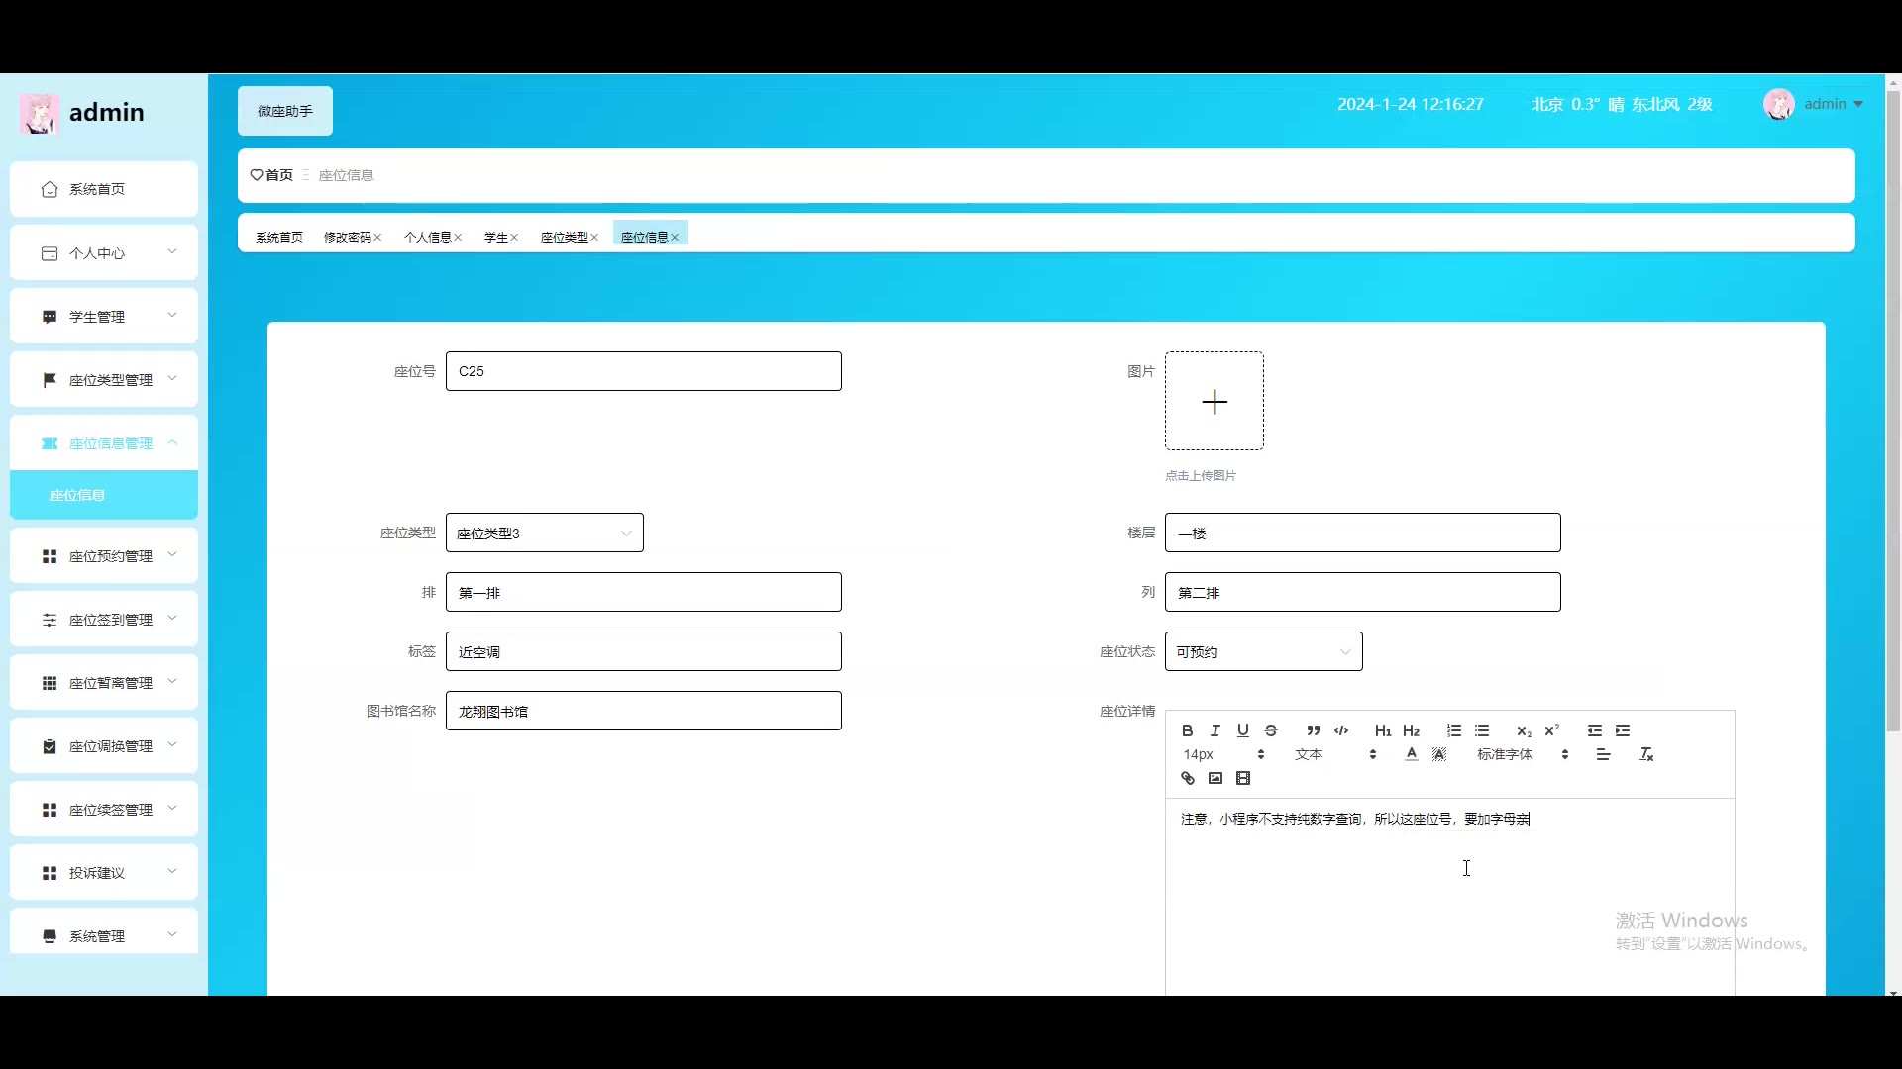Click the 微座助手 button
Image resolution: width=1902 pixels, height=1069 pixels.
[285, 111]
